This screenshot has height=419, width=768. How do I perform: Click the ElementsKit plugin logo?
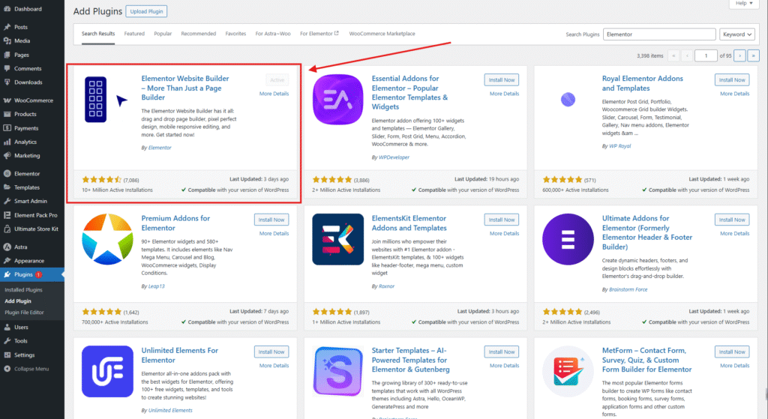338,239
